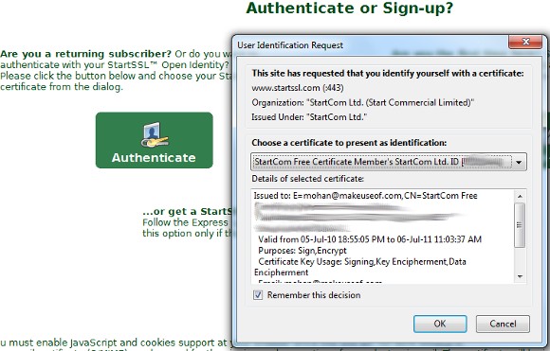Click the user-and-keys icon on Authenticate
The image size is (550, 351).
(x=155, y=135)
